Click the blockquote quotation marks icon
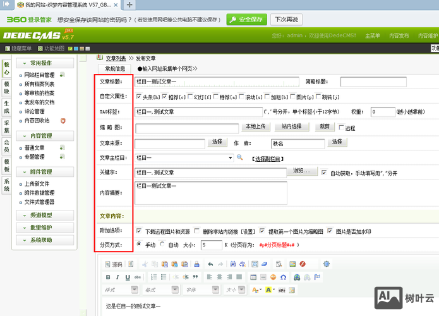 coord(195,277)
